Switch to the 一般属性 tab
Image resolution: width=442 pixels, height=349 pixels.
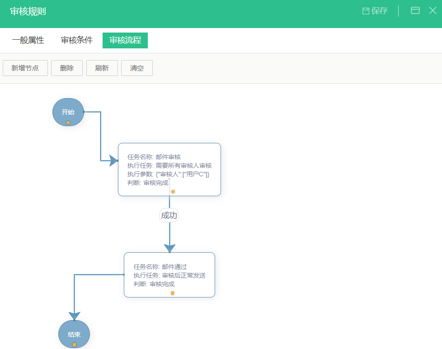(x=28, y=40)
